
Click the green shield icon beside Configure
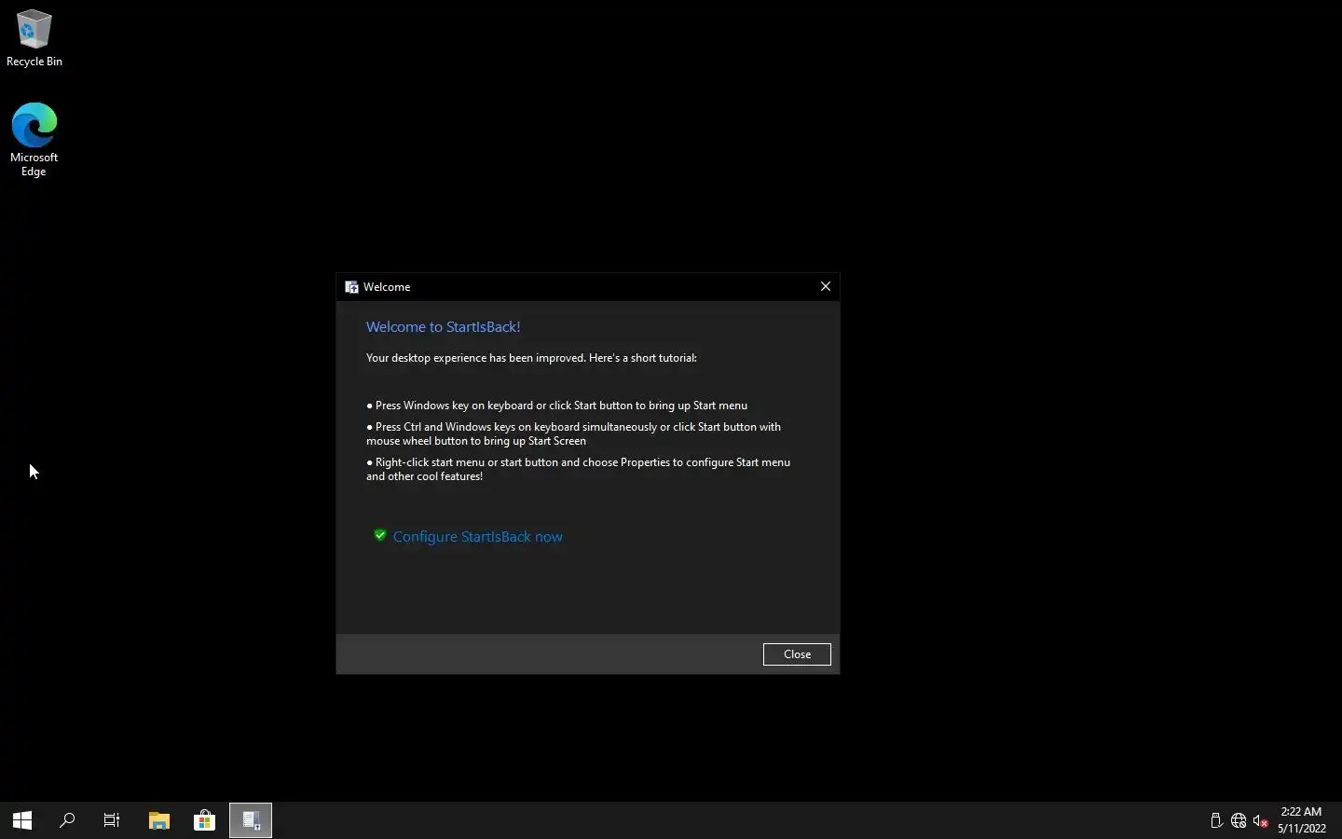(x=380, y=535)
